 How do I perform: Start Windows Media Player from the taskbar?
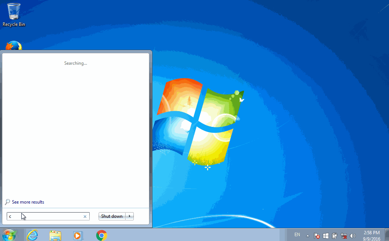[x=78, y=235]
